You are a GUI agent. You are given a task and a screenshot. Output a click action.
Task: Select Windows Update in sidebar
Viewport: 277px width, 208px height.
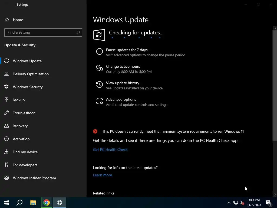[43, 61]
